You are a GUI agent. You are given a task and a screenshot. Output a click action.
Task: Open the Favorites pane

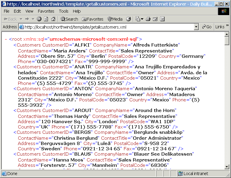click(92, 19)
